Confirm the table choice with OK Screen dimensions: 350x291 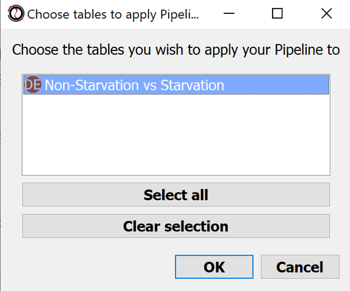click(214, 267)
